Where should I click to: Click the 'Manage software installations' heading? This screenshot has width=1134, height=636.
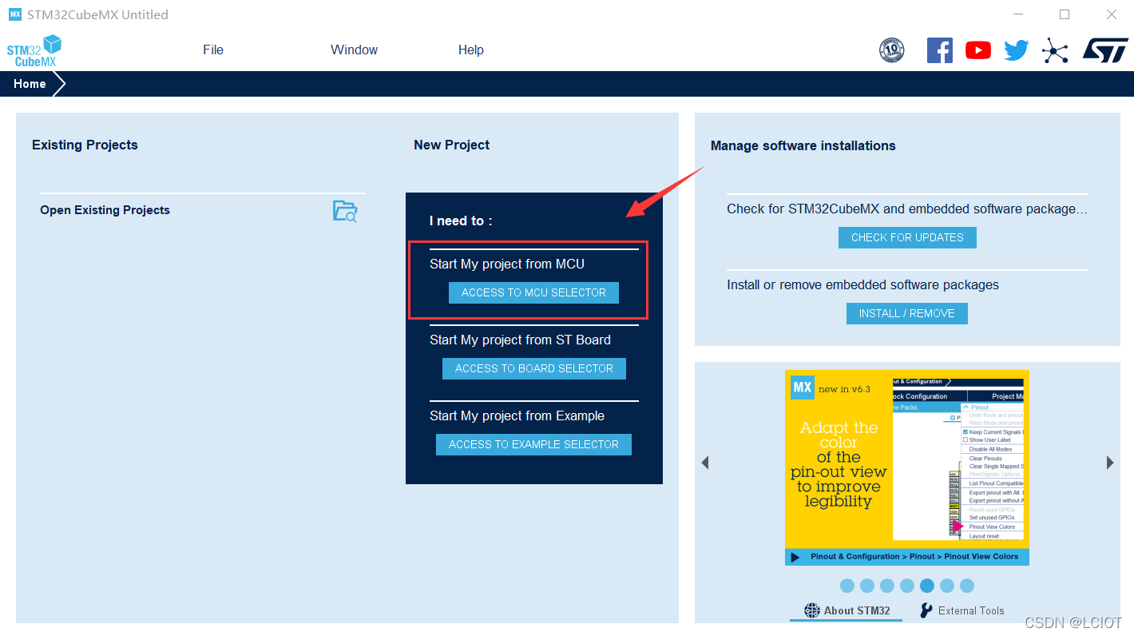pyautogui.click(x=803, y=145)
